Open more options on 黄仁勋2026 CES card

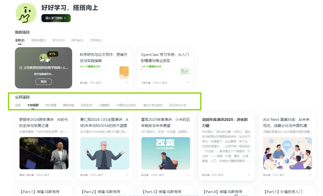click(127, 175)
